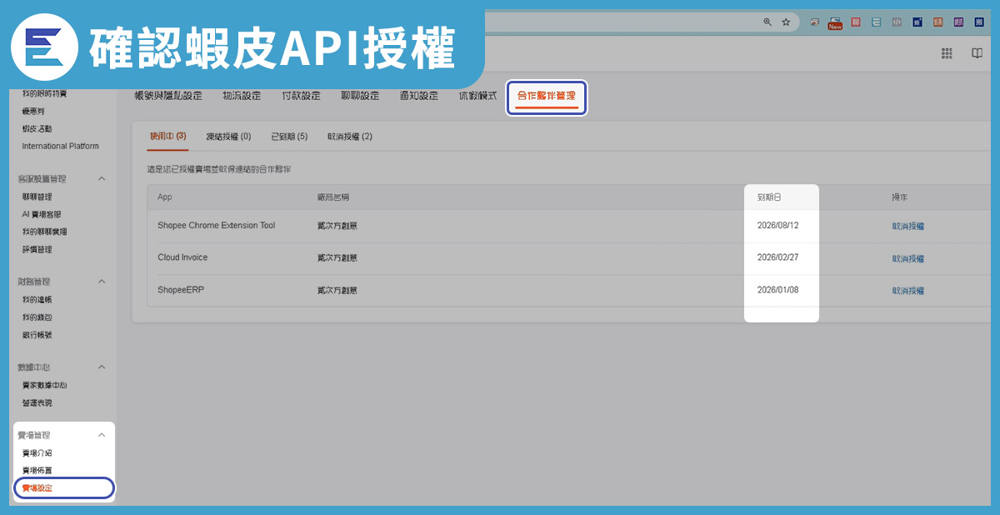Image resolution: width=1000 pixels, height=515 pixels.
Task: Click 取消授權 for Shopee Chrome Extension Tool
Action: (x=908, y=226)
